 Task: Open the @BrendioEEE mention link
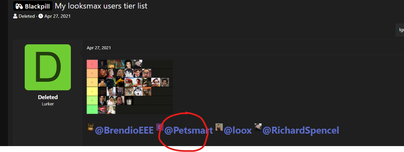pos(124,131)
